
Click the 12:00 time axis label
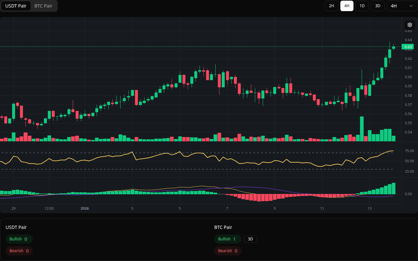49,208
